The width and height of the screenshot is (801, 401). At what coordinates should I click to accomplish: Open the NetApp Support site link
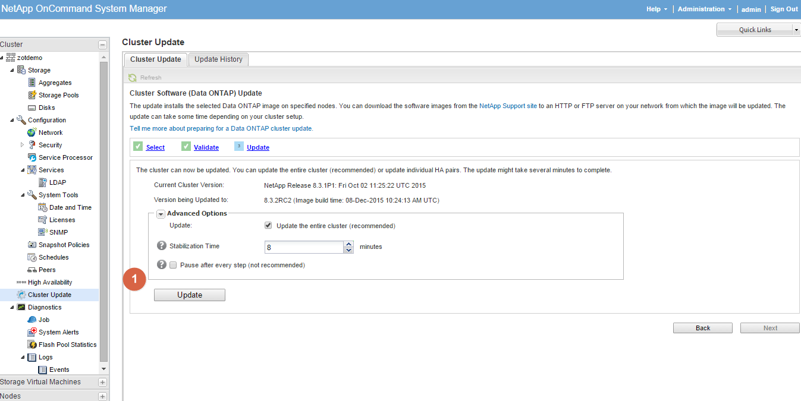click(508, 106)
